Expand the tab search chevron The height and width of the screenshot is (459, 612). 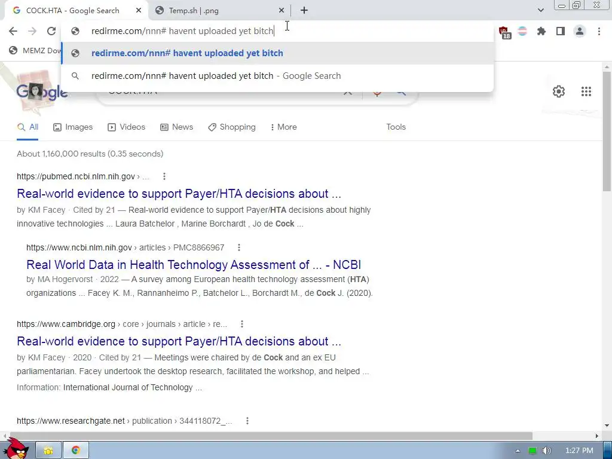(x=540, y=10)
